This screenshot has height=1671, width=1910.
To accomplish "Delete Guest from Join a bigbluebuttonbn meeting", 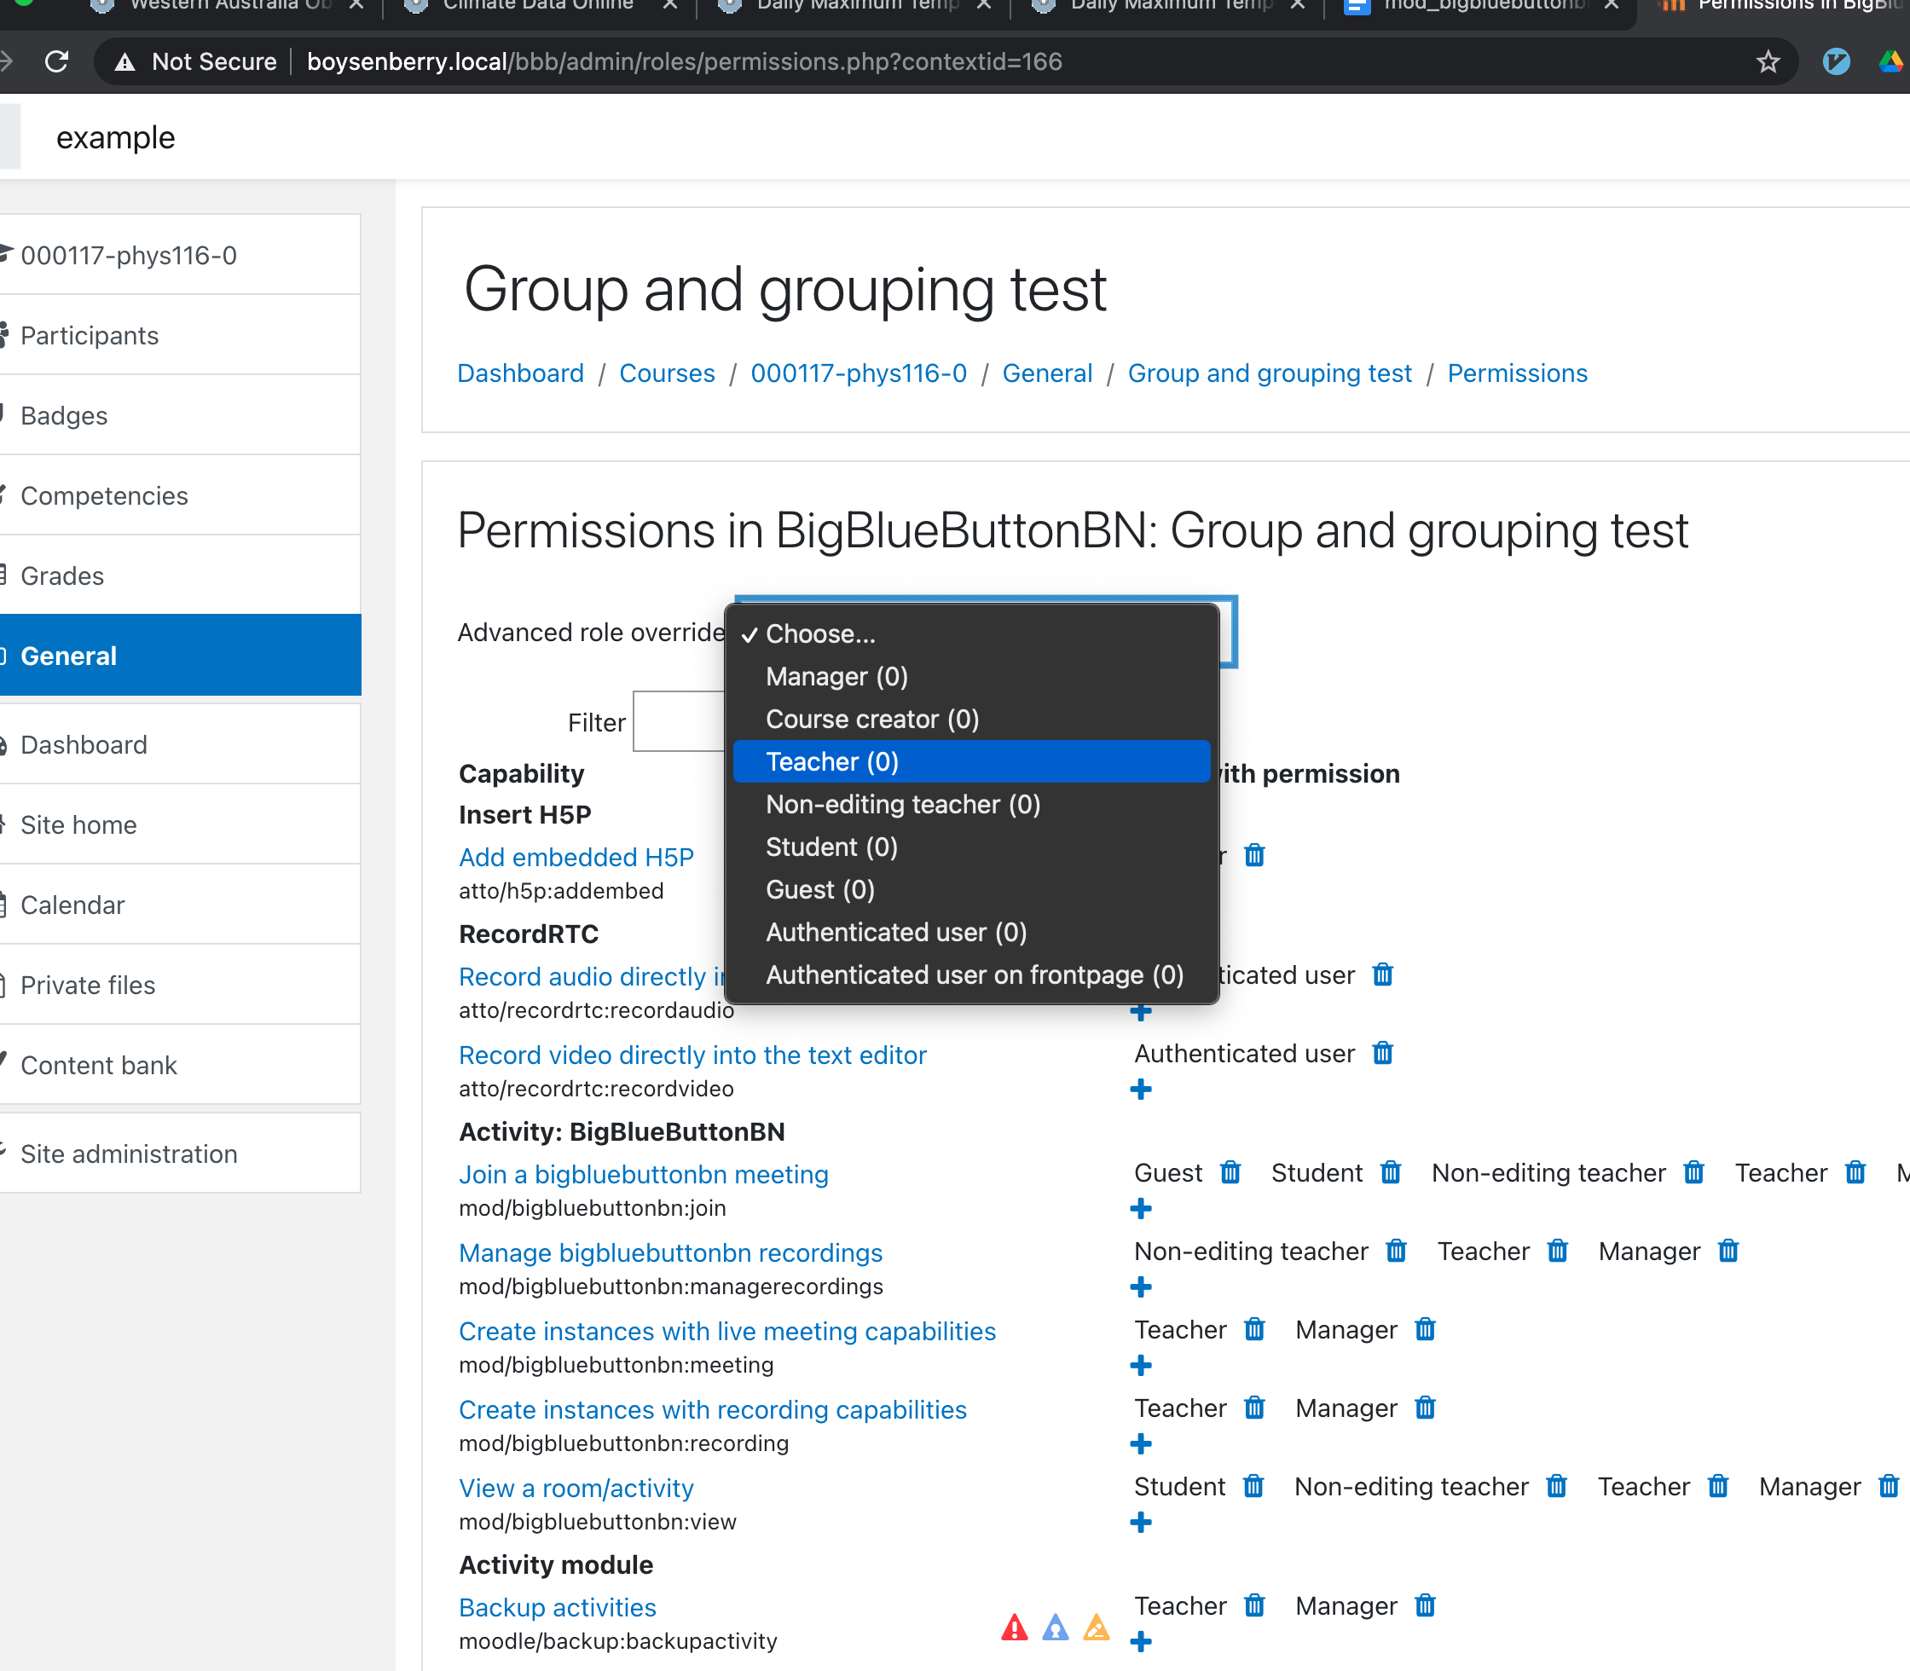I will [x=1230, y=1172].
